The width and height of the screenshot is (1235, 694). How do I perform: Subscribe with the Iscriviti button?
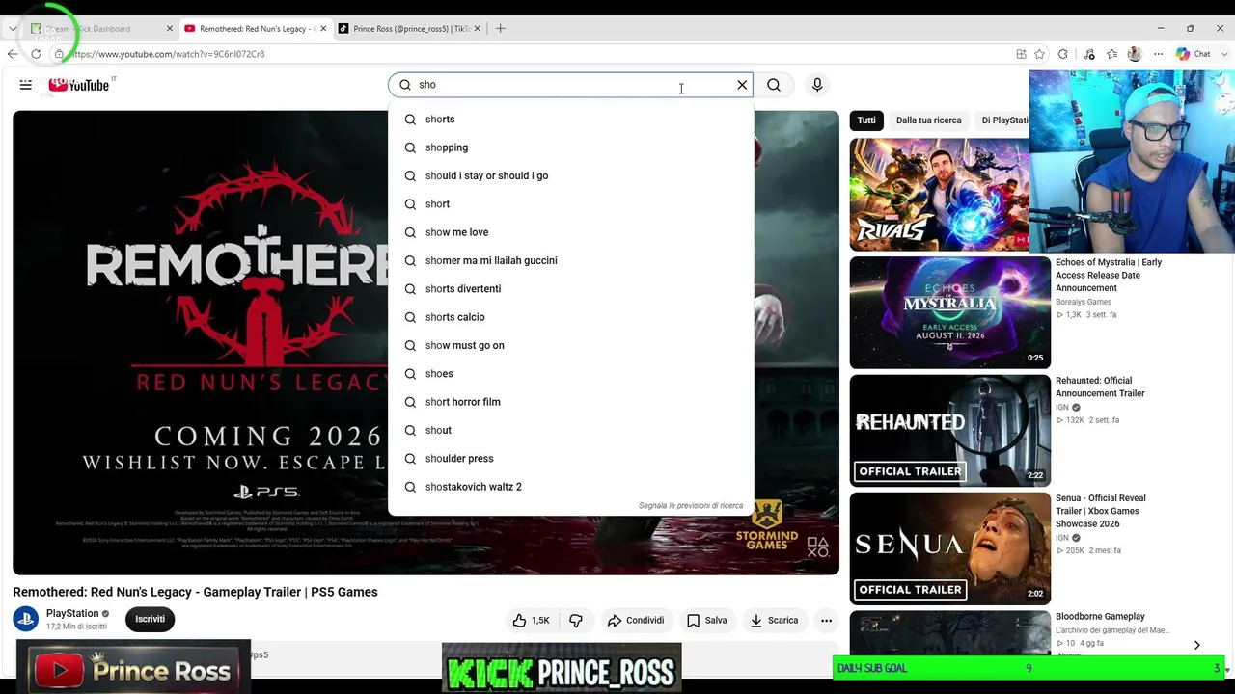tap(150, 620)
